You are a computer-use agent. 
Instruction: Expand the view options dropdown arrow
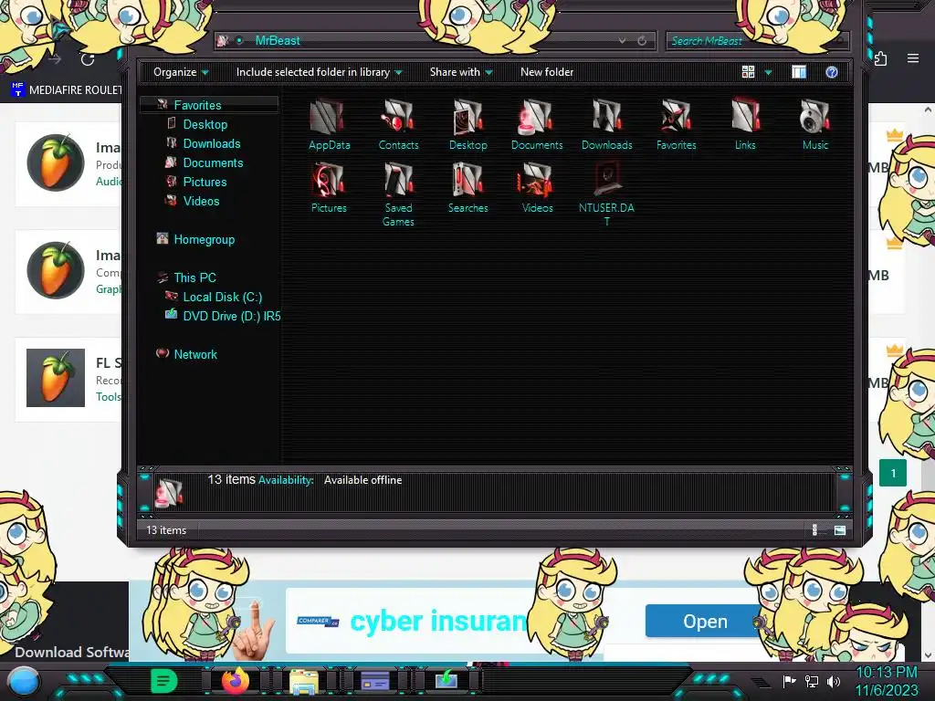point(768,72)
